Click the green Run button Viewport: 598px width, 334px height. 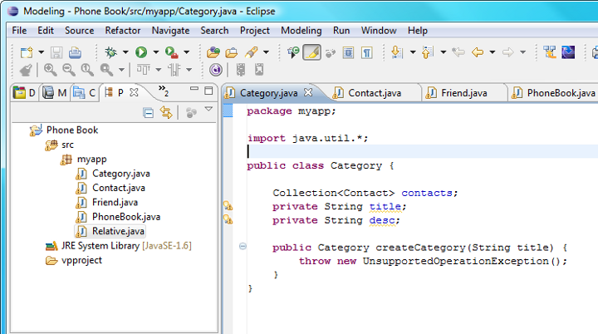[x=141, y=52]
